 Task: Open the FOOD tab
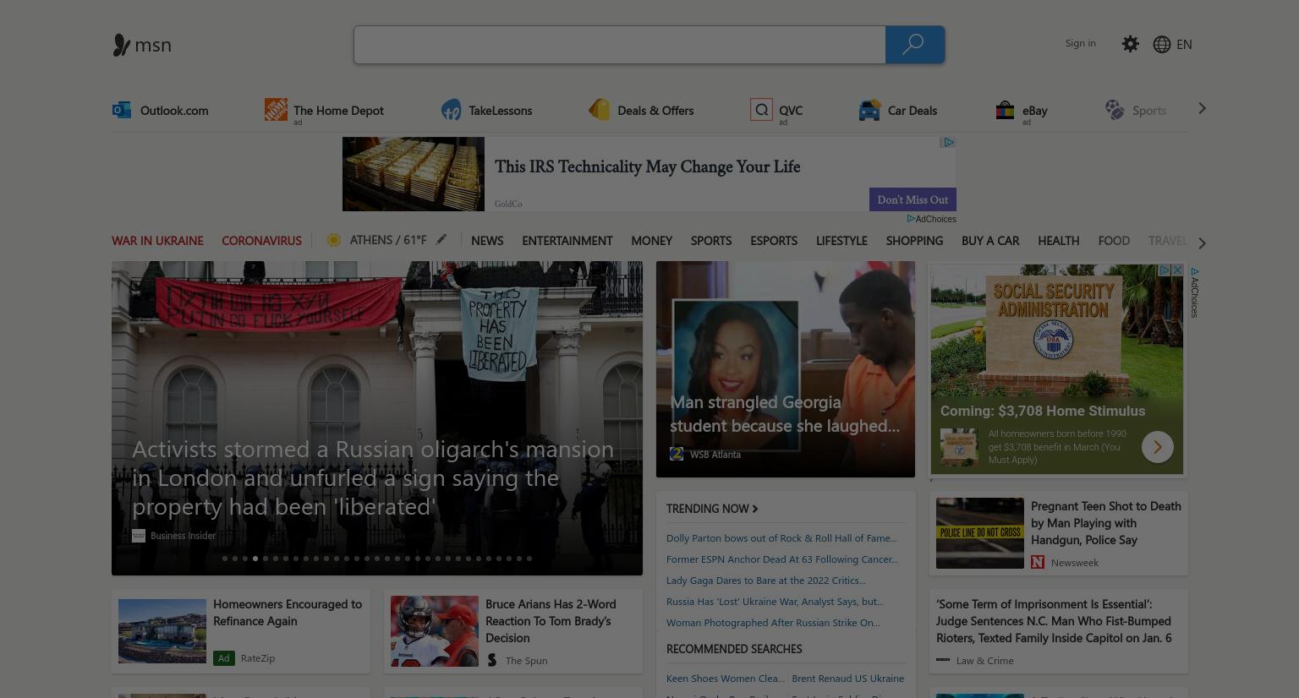coord(1114,241)
